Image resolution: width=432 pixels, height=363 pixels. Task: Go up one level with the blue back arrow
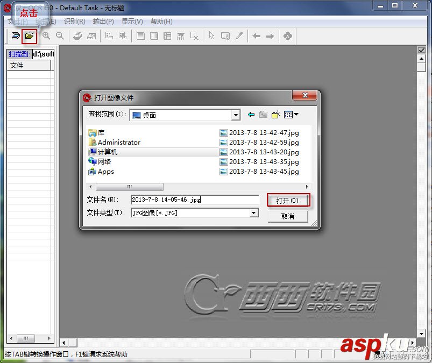pos(250,115)
